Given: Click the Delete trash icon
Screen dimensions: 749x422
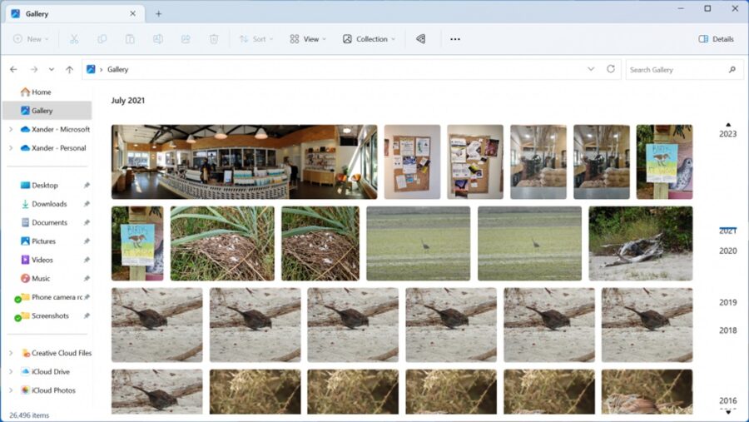Looking at the screenshot, I should [x=214, y=39].
